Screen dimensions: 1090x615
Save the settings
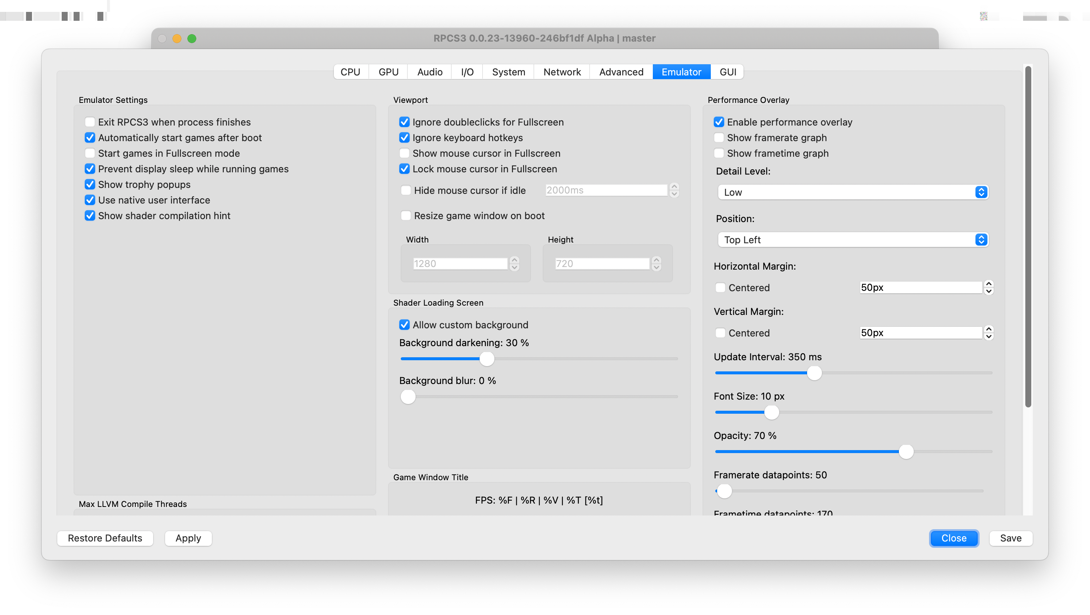coord(1010,538)
